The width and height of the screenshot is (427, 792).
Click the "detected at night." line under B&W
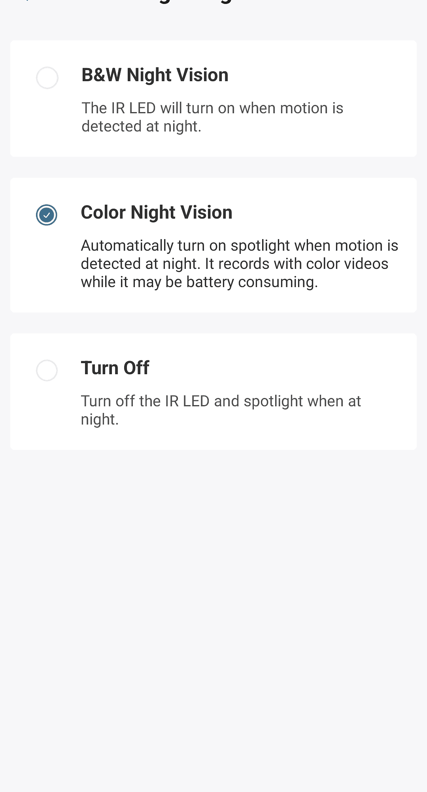click(x=141, y=126)
